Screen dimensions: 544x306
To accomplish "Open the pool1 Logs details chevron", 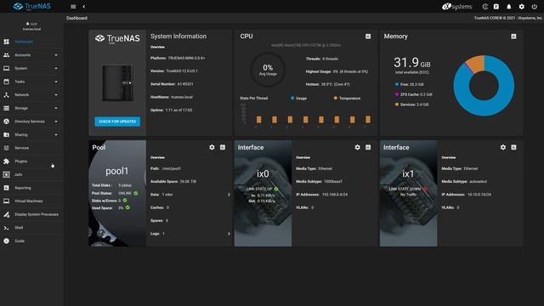I will click(229, 234).
